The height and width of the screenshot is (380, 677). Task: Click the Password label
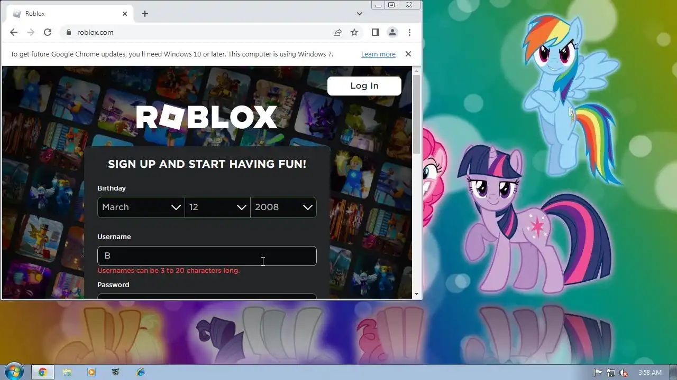tap(113, 285)
